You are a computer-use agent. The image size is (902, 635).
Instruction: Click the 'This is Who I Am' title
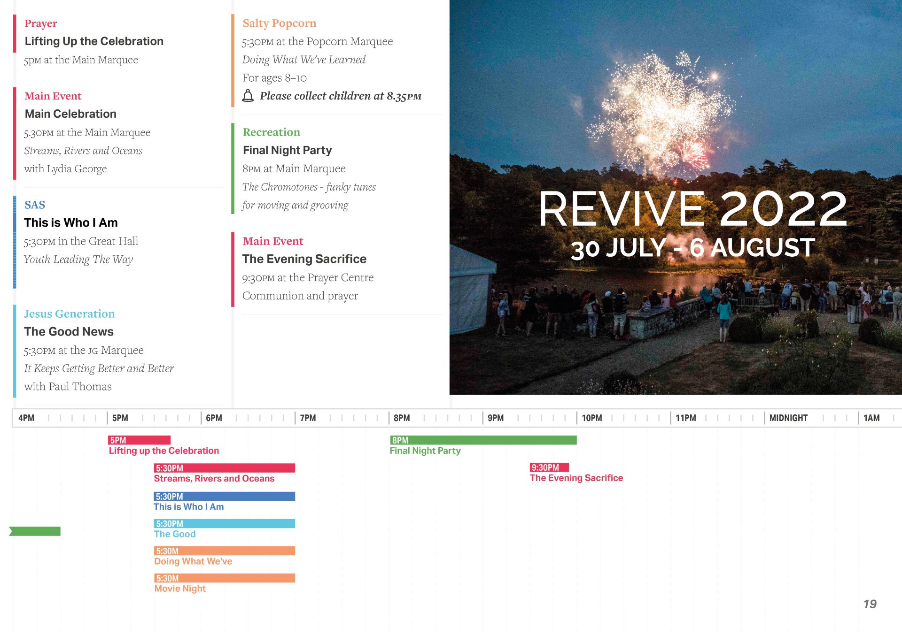[71, 223]
